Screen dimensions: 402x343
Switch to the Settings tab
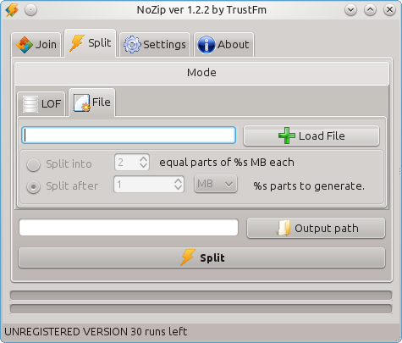point(155,45)
